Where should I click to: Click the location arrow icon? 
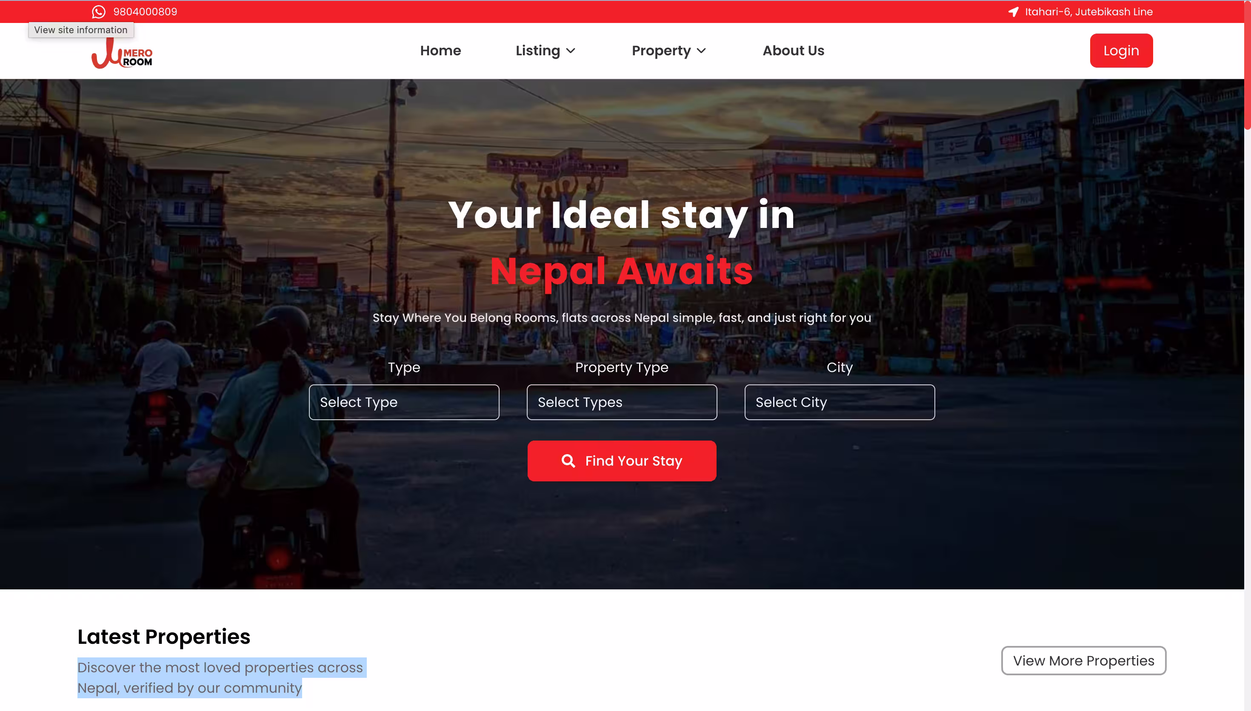[x=1014, y=12]
